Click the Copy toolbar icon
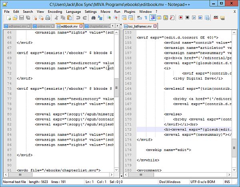 click(x=63, y=18)
